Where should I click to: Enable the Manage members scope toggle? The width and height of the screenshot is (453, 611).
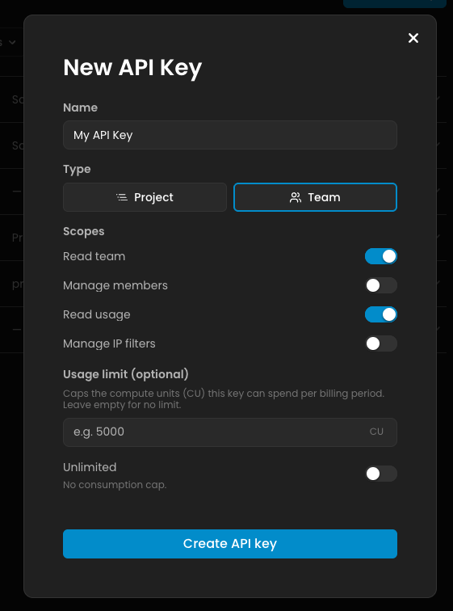pos(381,285)
